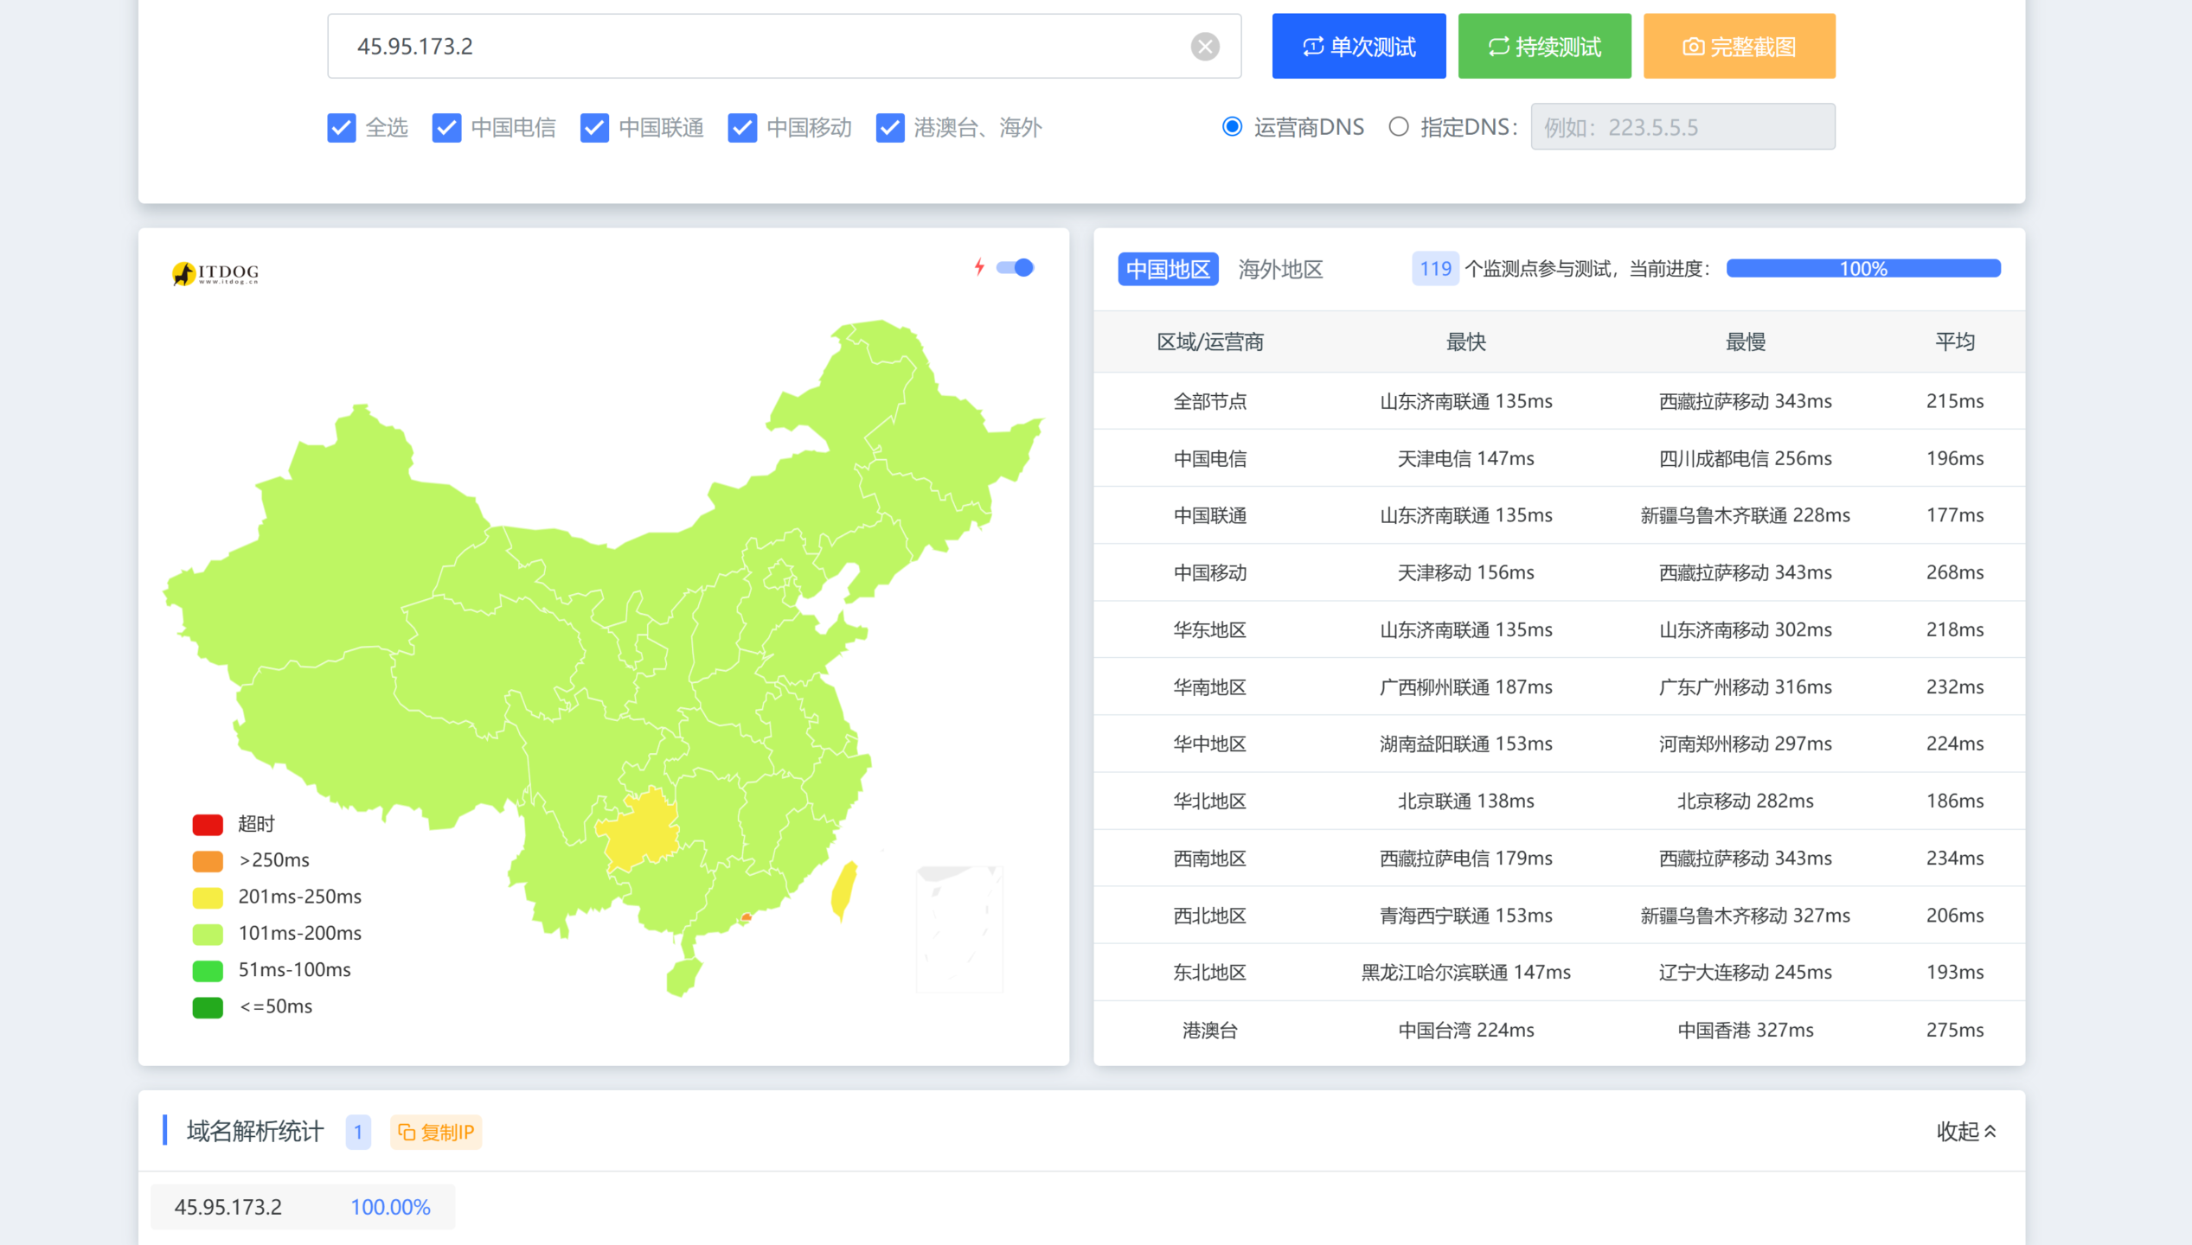Click the 最快 column header
This screenshot has width=2192, height=1245.
click(1465, 342)
